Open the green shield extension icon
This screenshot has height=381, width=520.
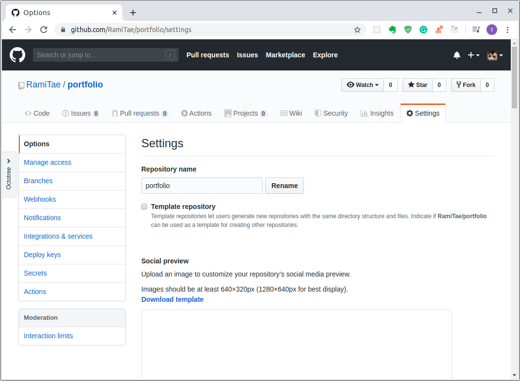[x=408, y=30]
